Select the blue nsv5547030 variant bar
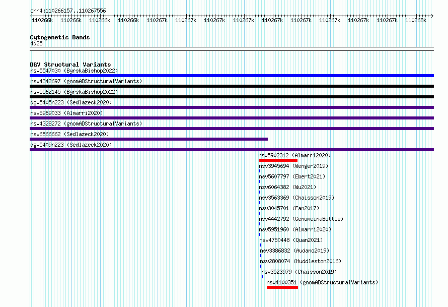Viewport: 448px width, 307px height. click(x=232, y=76)
